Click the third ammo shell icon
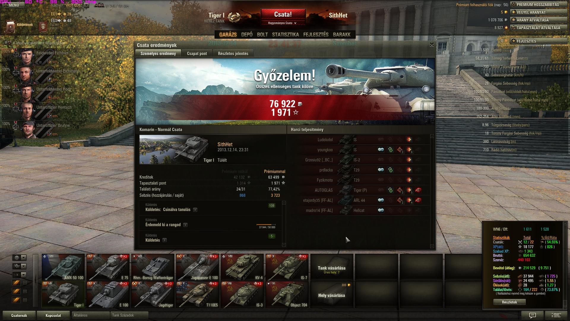This screenshot has width=570, height=321. (16, 300)
